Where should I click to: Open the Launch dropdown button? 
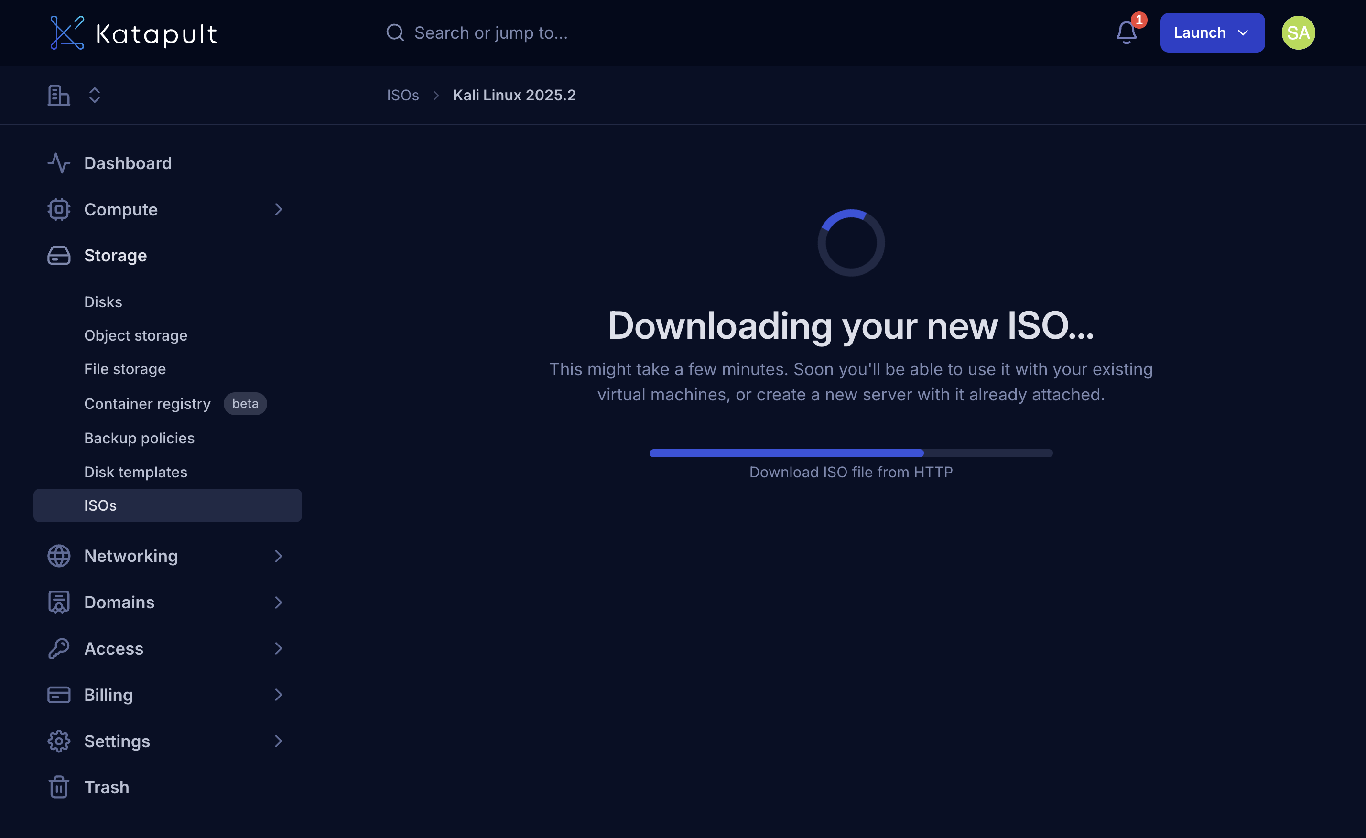coord(1213,32)
